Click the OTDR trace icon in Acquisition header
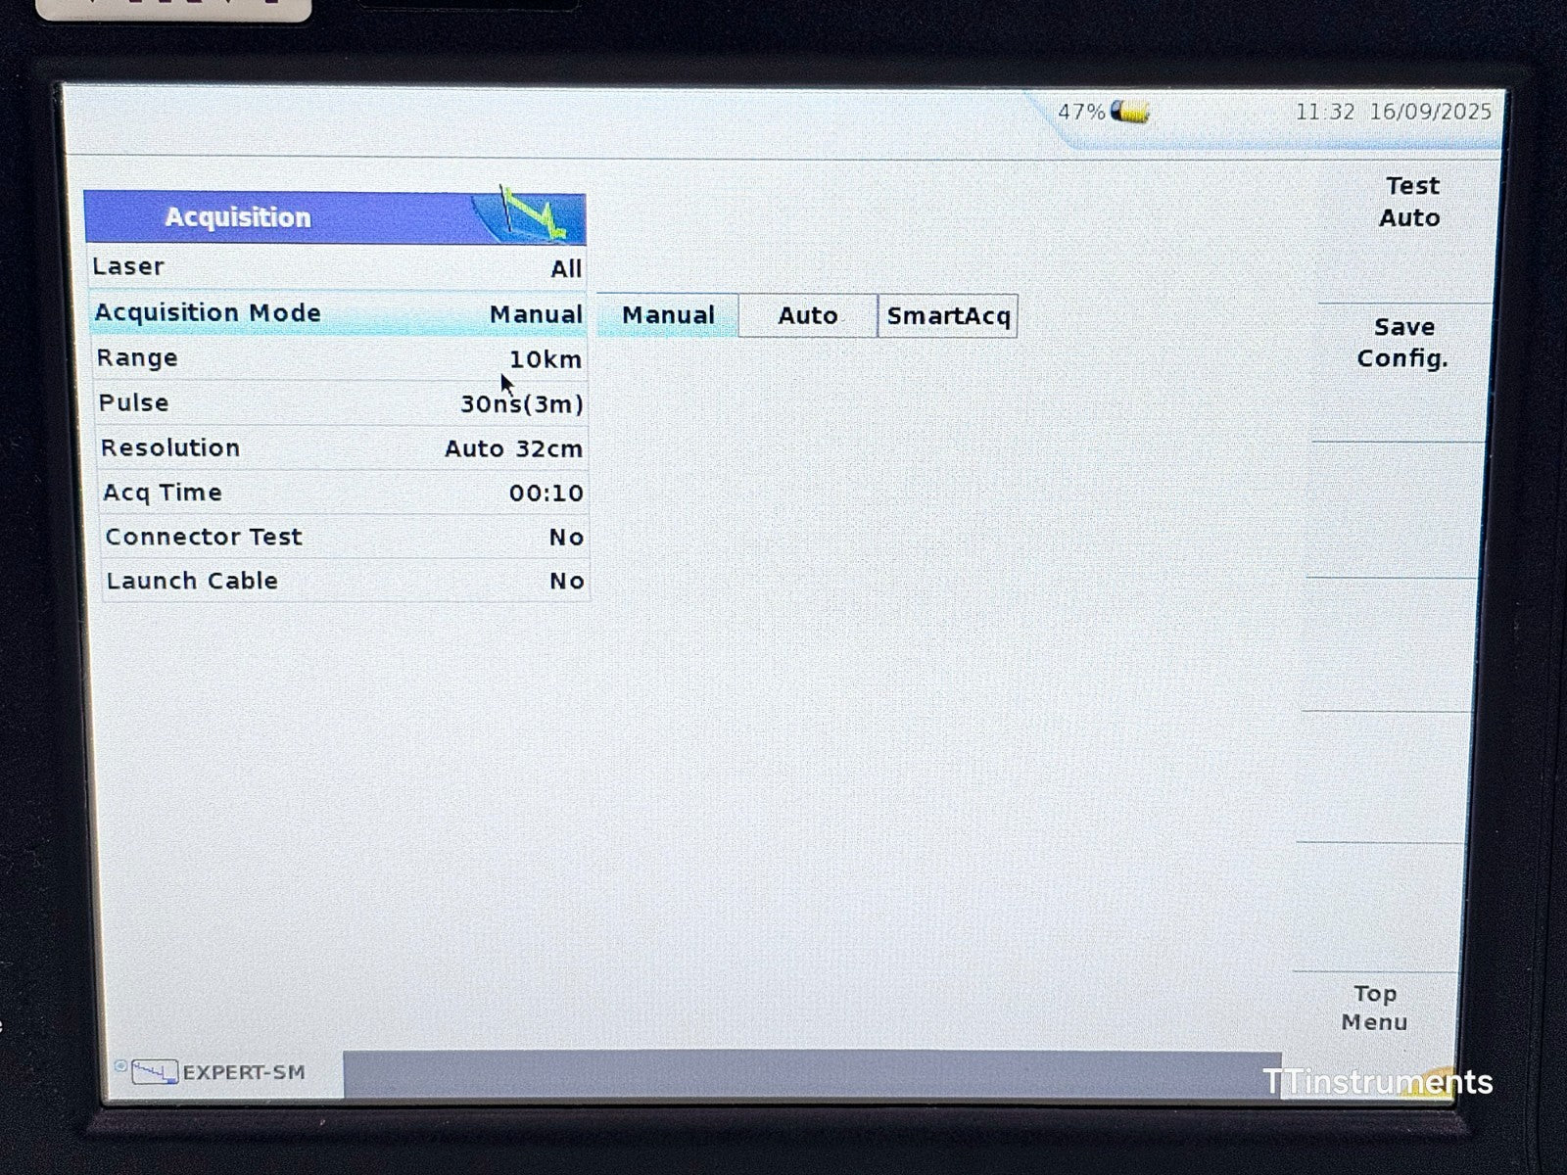The image size is (1567, 1175). [x=531, y=215]
